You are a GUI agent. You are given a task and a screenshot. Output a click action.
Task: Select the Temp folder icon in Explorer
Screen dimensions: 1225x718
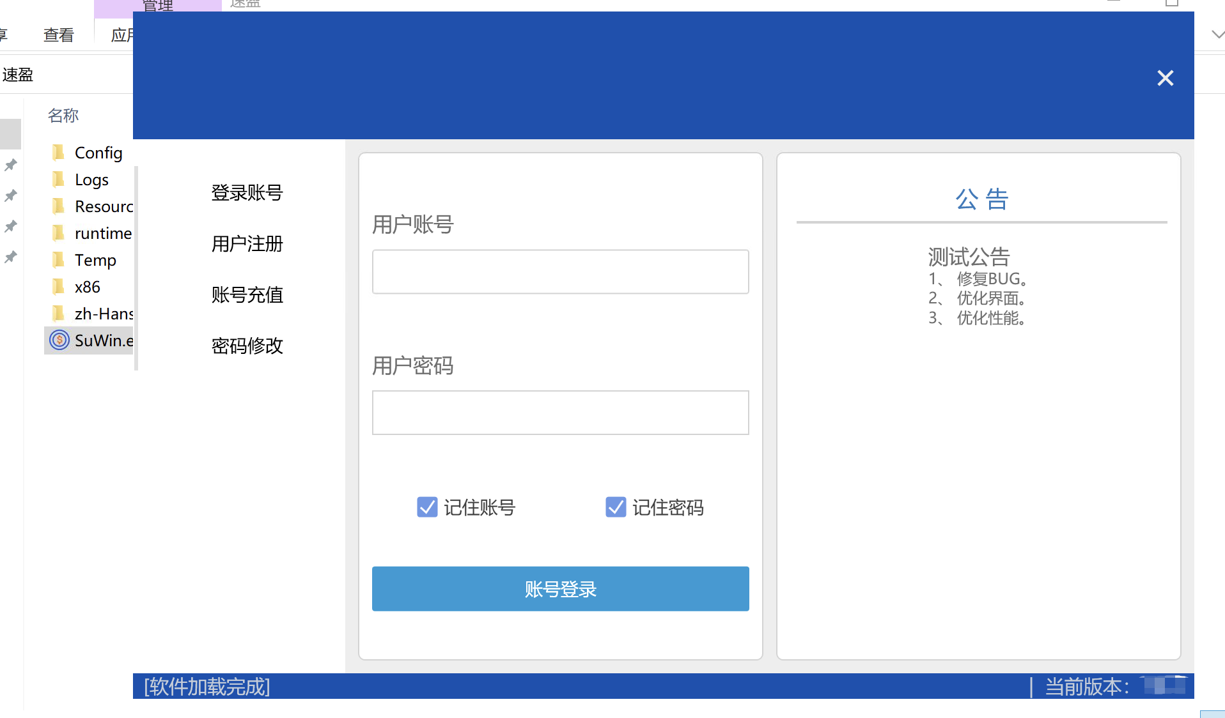(x=59, y=259)
